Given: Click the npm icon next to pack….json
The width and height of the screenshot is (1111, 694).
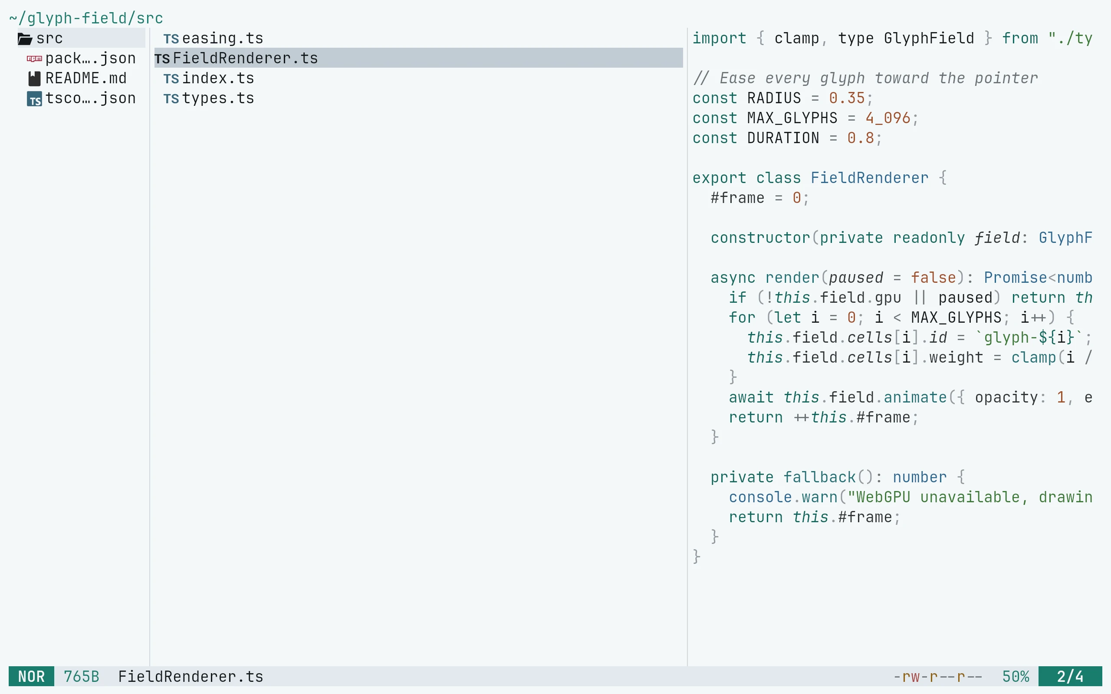Looking at the screenshot, I should tap(34, 59).
